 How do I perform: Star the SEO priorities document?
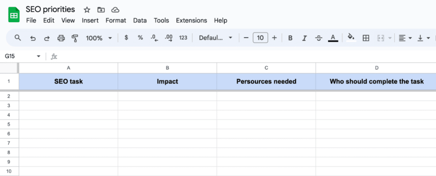coord(87,9)
